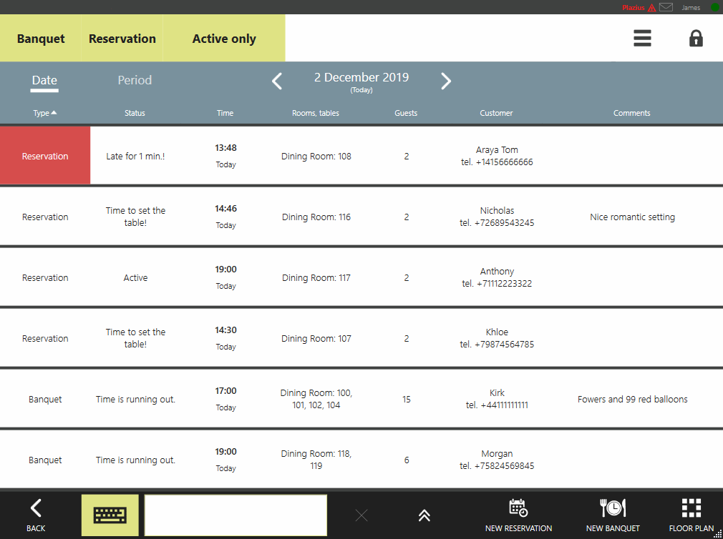Screen dimensions: 723x539
Task: Sort the list by Type column
Action: 44,113
